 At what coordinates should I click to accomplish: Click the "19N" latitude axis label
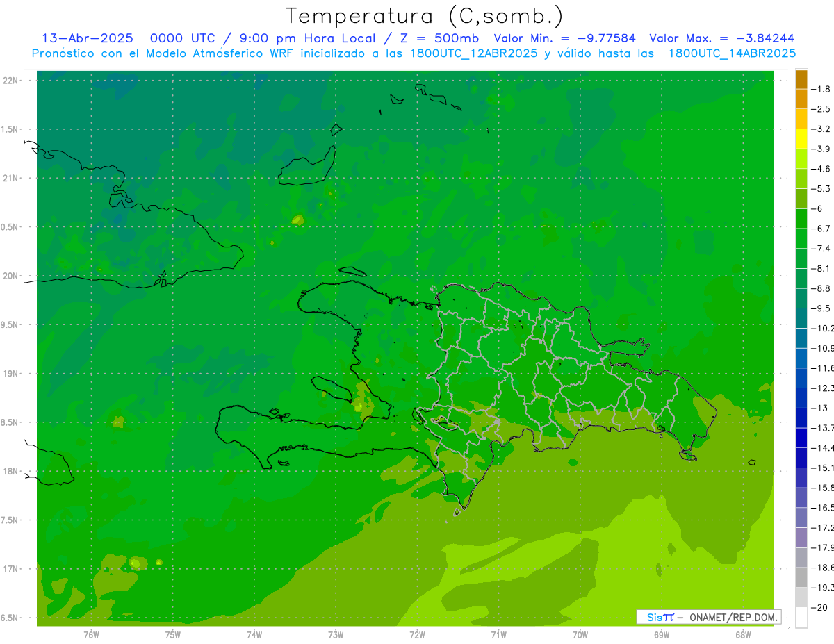click(x=10, y=374)
